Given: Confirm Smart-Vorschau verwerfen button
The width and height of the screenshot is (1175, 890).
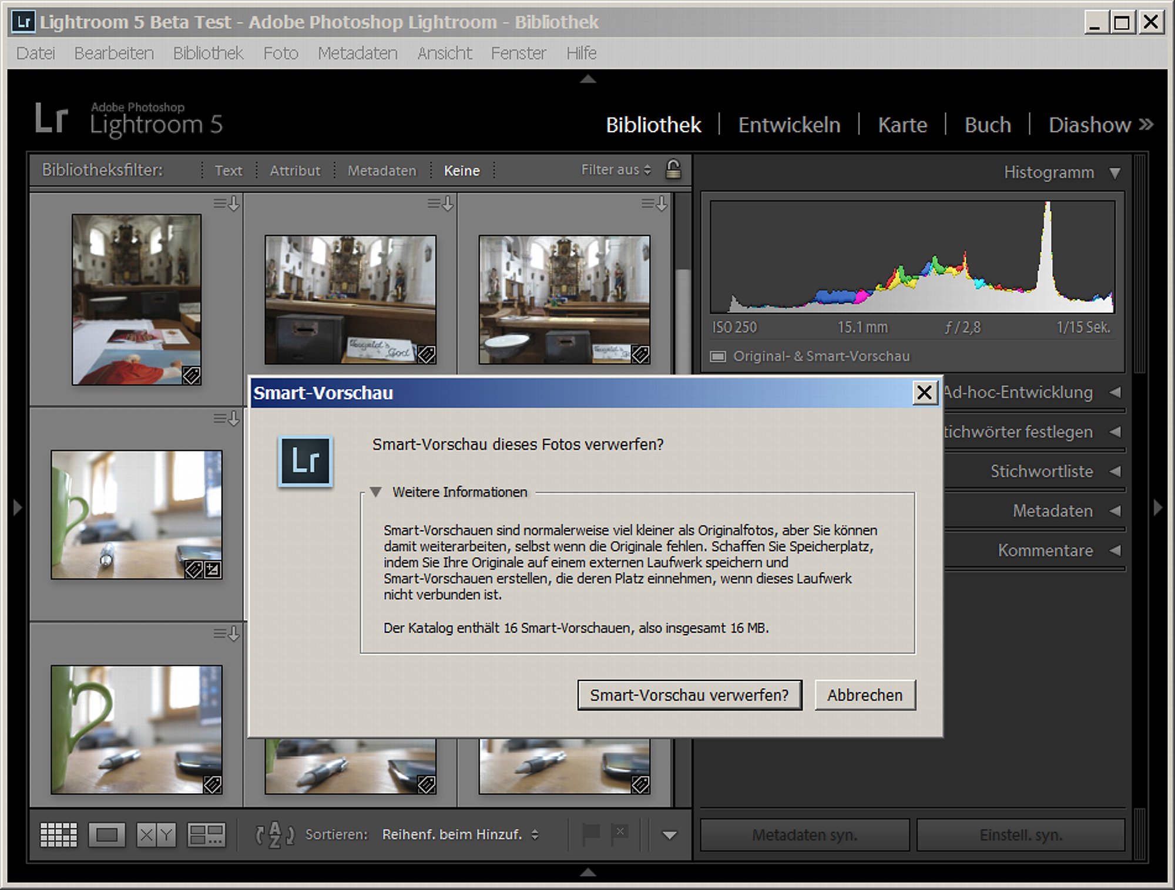Looking at the screenshot, I should tap(689, 695).
